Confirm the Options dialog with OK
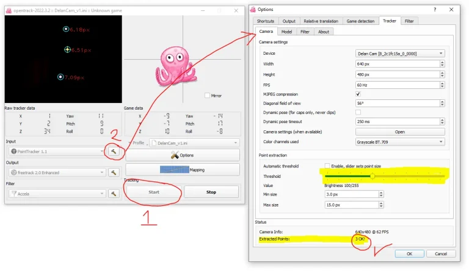Viewport: 469px width, 271px height. (410, 254)
